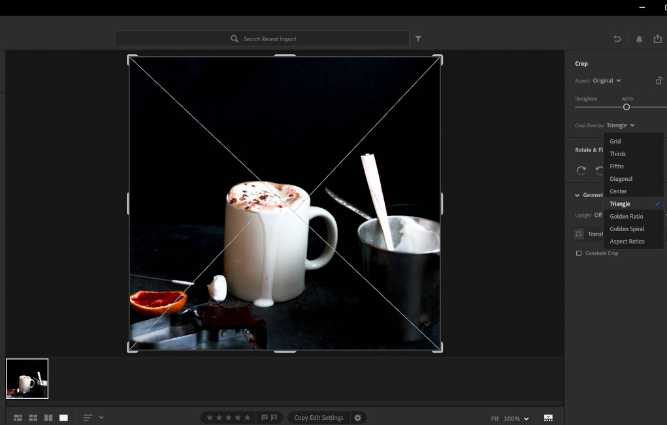Click the share export icon
This screenshot has width=667, height=425.
(658, 39)
